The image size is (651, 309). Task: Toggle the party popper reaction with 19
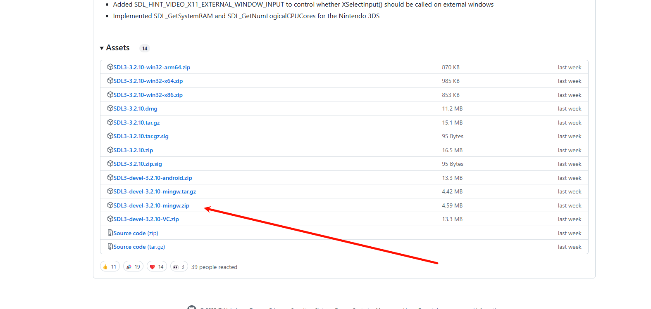[x=133, y=267]
